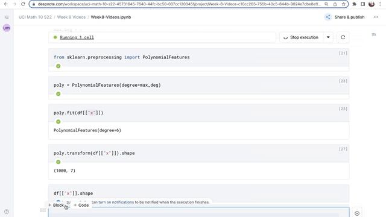
Task: Click the poly.fit code line
Action: point(78,113)
